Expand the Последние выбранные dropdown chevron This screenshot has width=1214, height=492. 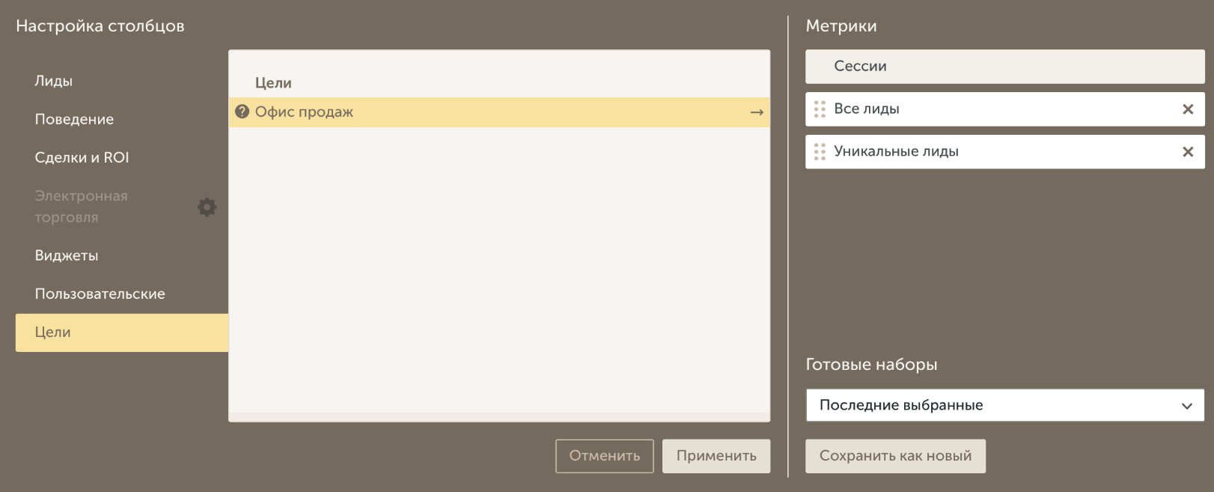tap(1186, 406)
